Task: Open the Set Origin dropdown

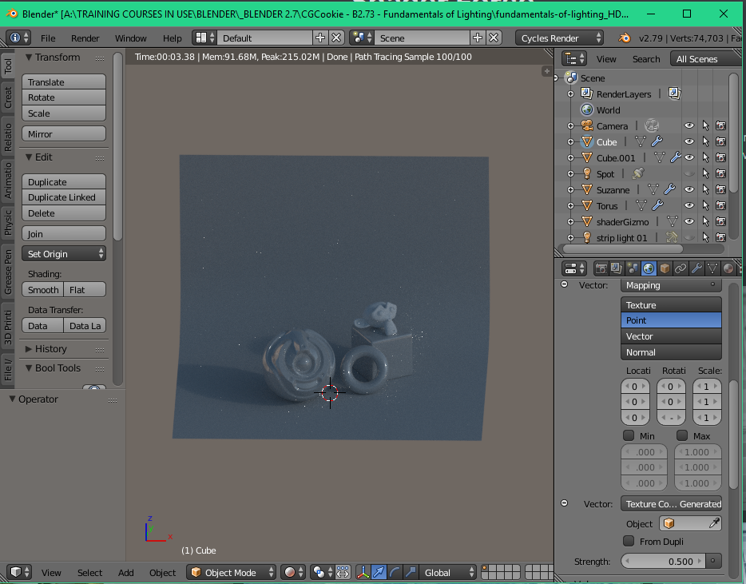Action: [63, 253]
